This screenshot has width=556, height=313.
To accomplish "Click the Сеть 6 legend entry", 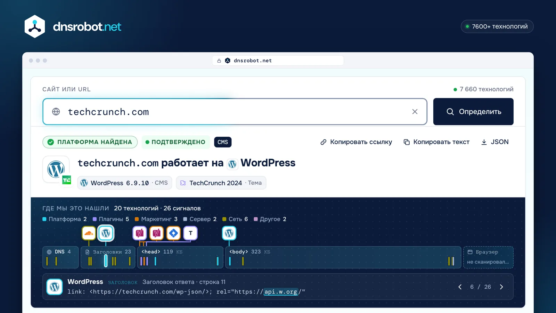I will [235, 219].
